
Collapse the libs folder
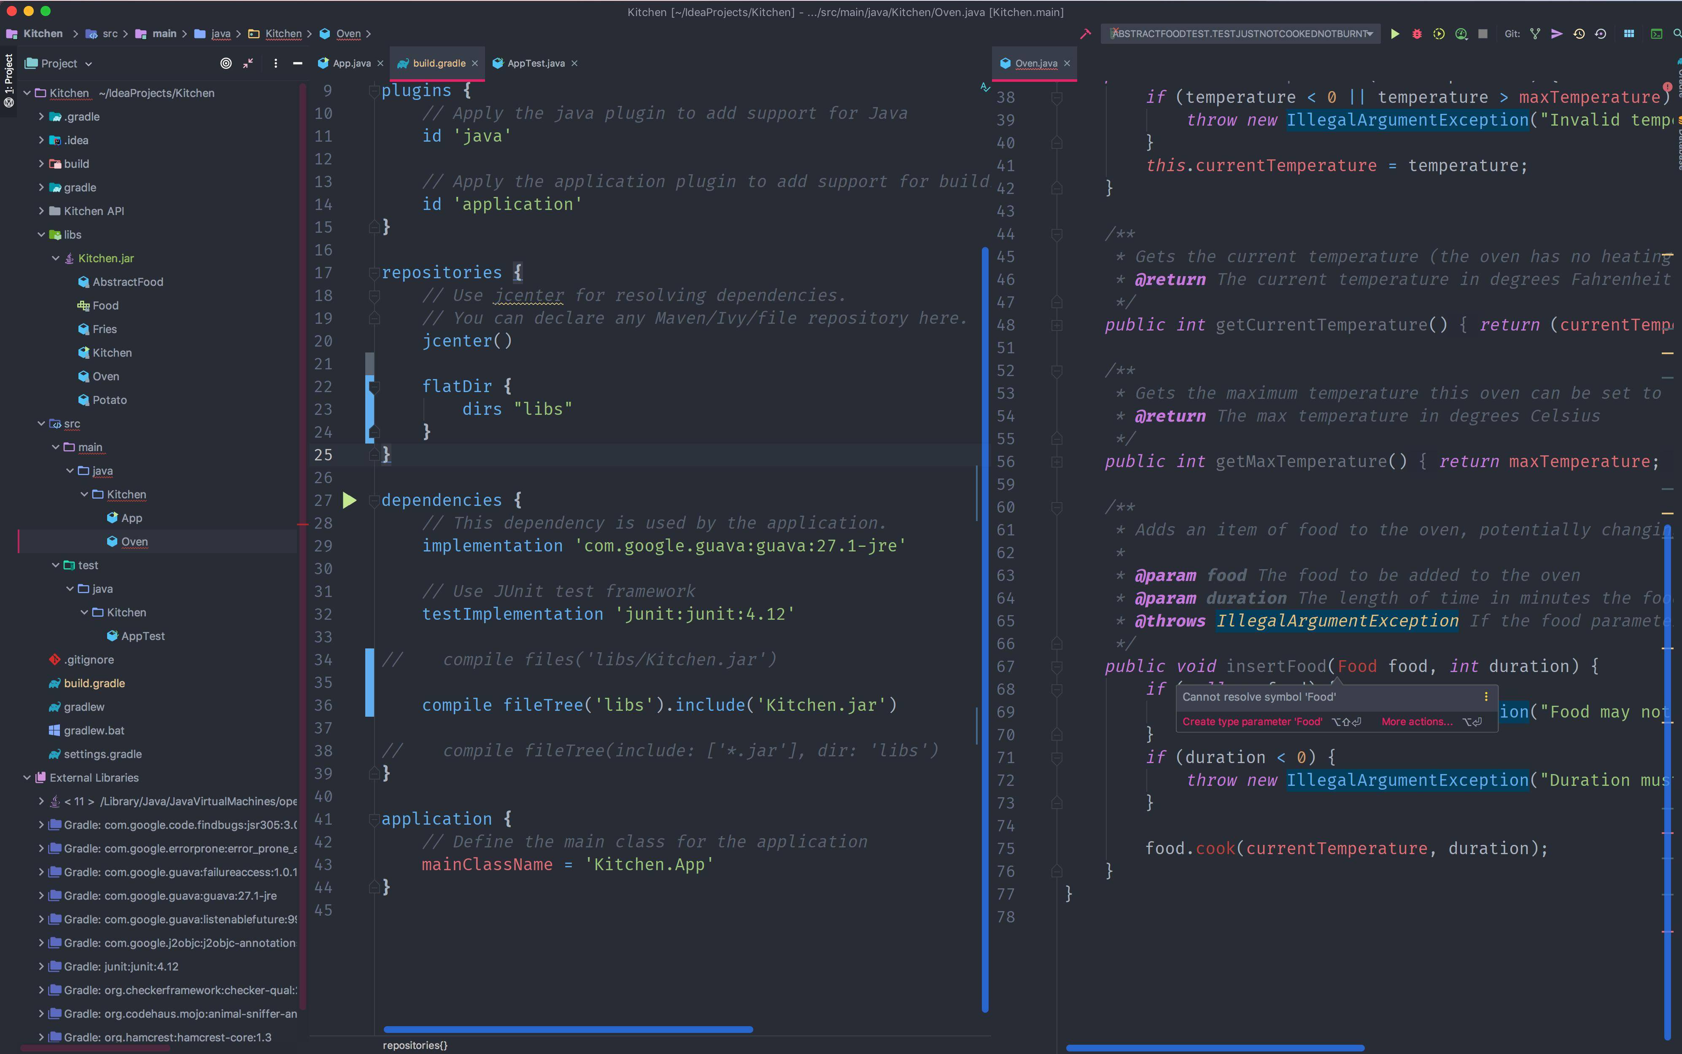(x=40, y=235)
